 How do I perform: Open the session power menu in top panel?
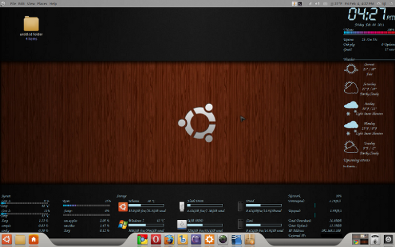click(x=391, y=4)
